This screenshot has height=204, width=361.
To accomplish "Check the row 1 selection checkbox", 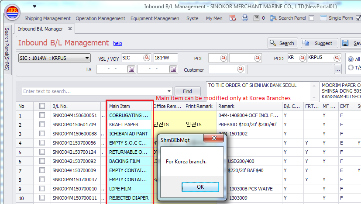I will coord(42,115).
